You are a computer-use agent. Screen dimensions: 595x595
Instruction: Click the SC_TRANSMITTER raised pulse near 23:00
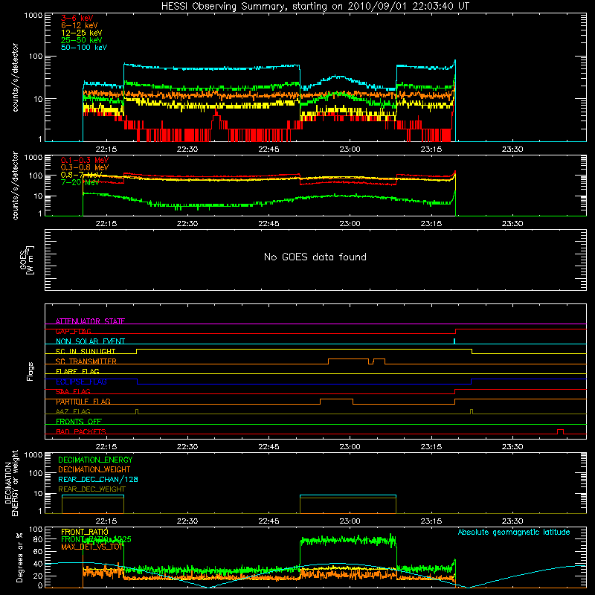tap(348, 361)
